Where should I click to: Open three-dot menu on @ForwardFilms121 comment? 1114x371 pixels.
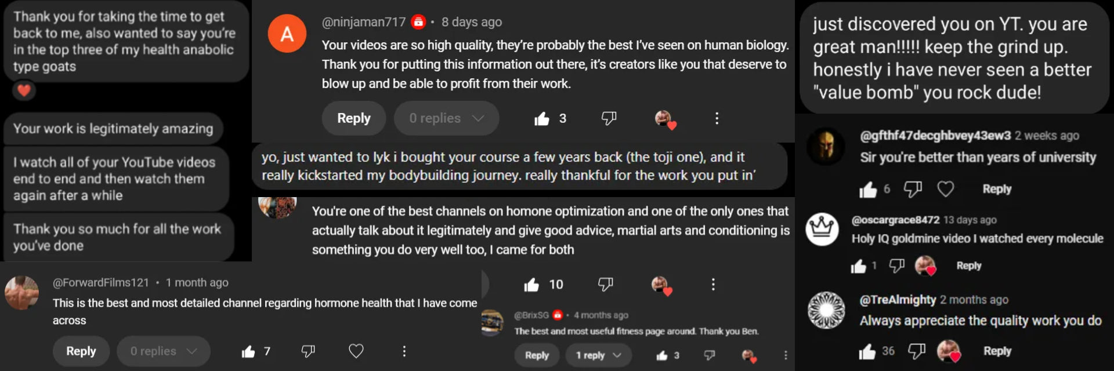pos(404,351)
